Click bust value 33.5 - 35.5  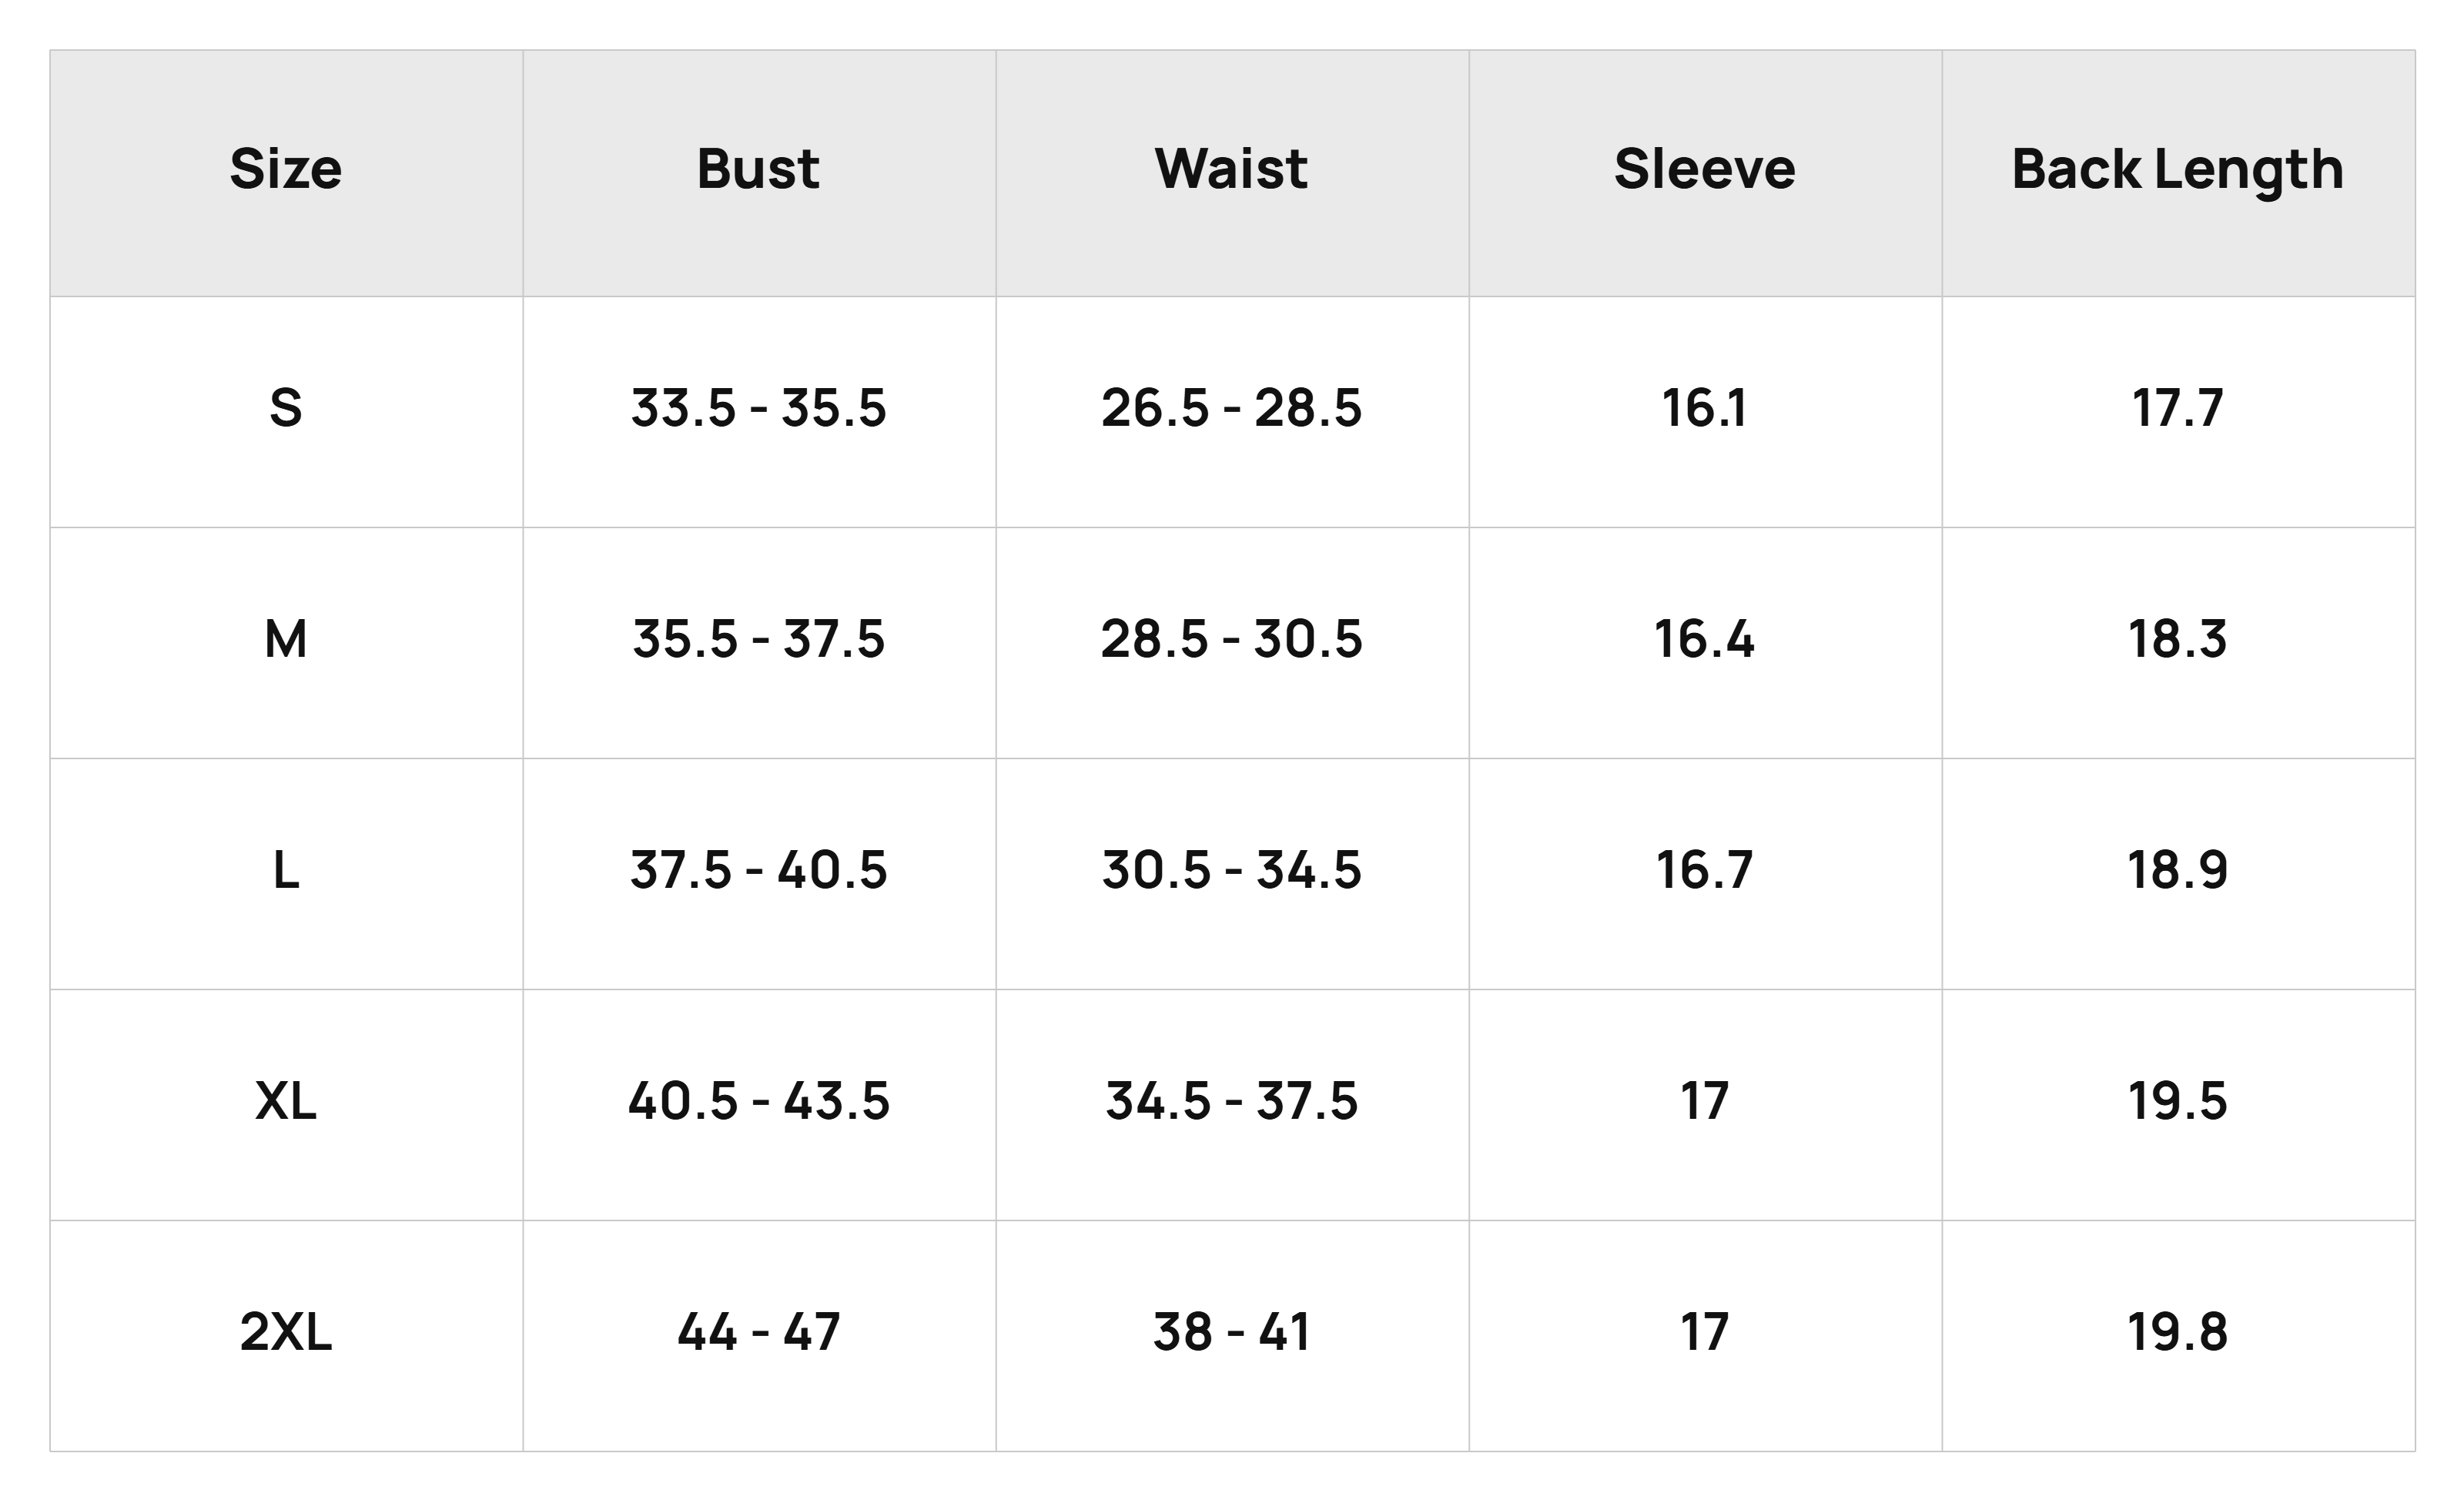click(x=758, y=408)
